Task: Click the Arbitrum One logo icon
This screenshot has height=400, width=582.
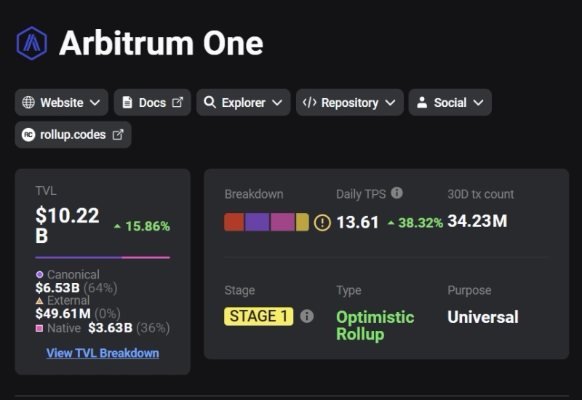Action: tap(31, 44)
